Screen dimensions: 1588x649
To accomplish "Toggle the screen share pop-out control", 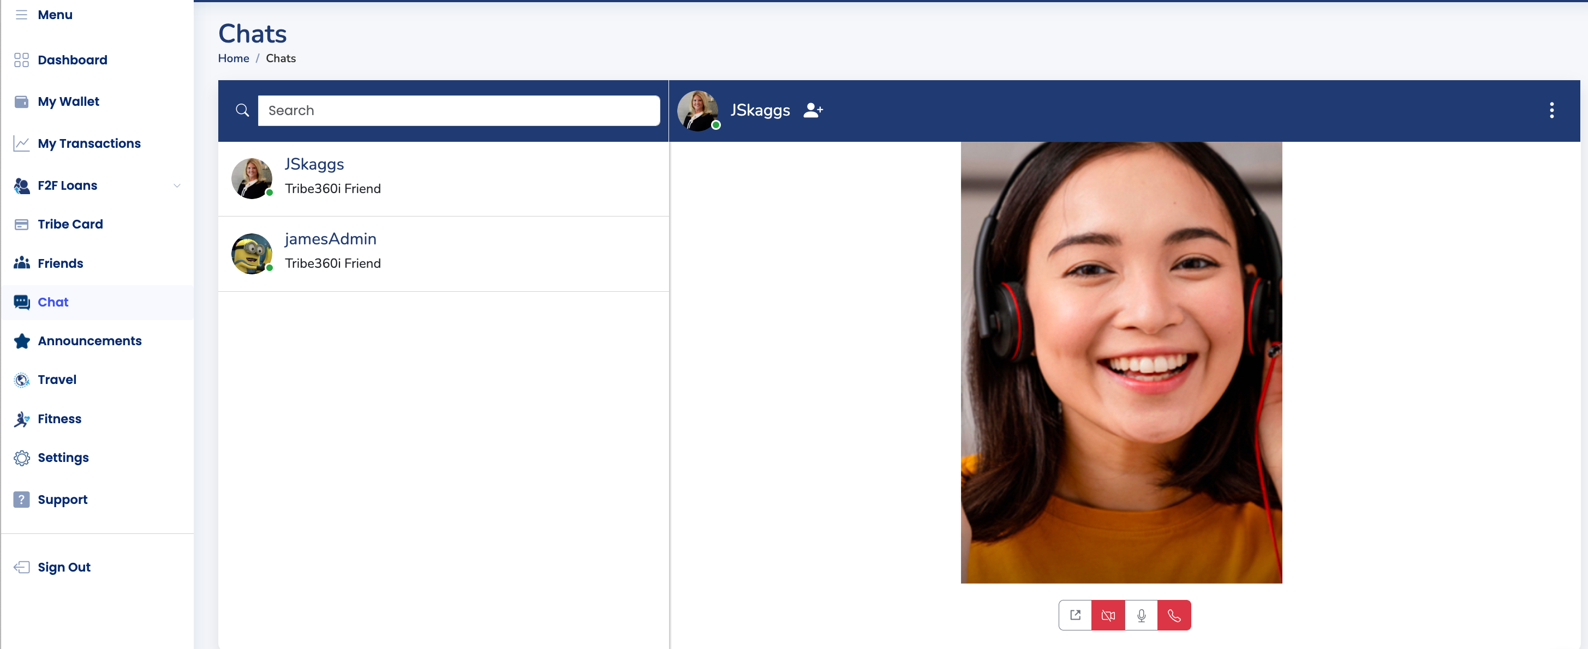I will tap(1075, 615).
